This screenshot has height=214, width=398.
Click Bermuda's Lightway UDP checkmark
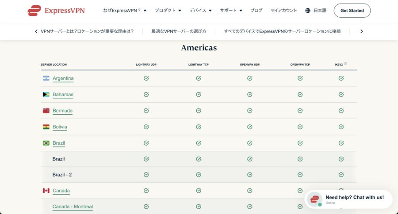coord(146,111)
